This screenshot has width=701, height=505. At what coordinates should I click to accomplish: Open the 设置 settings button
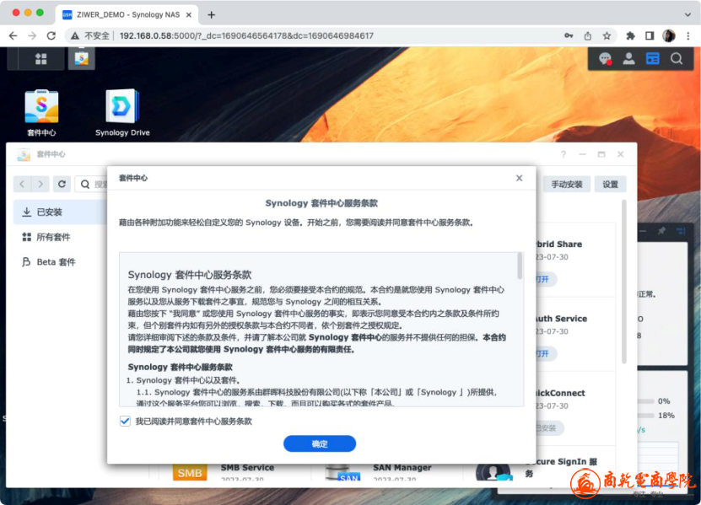coord(610,184)
